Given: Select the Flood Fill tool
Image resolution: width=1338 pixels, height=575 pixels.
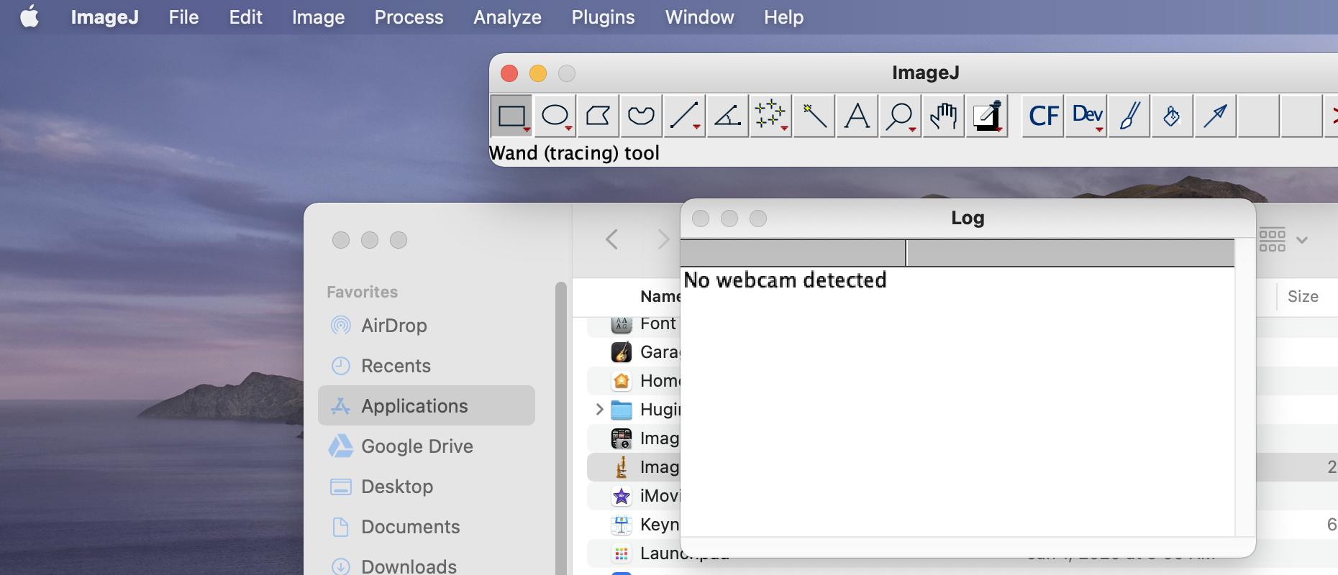Looking at the screenshot, I should click(x=1172, y=116).
